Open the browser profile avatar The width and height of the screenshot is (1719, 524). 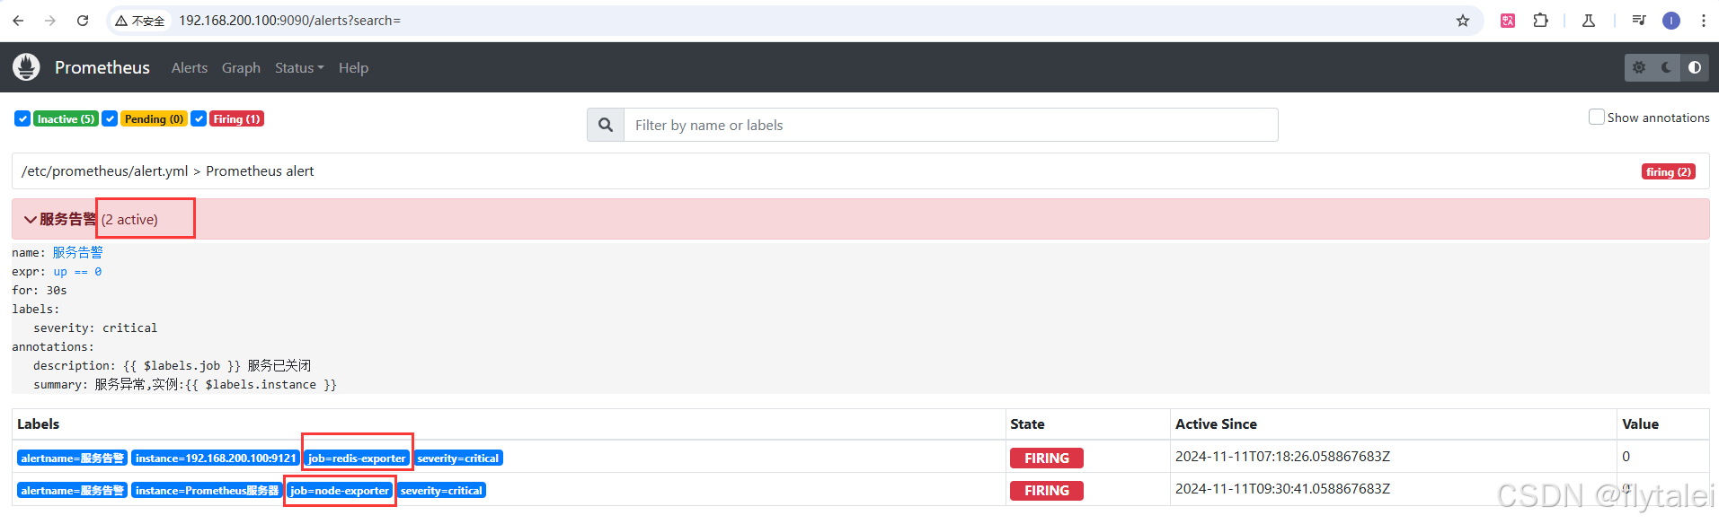tap(1671, 21)
